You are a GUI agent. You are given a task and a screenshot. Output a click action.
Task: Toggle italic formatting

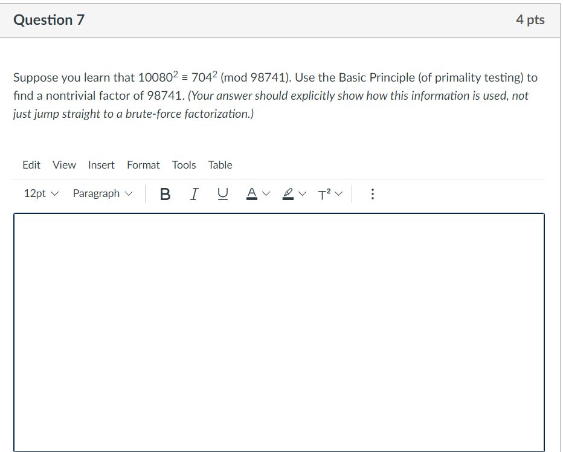point(194,194)
